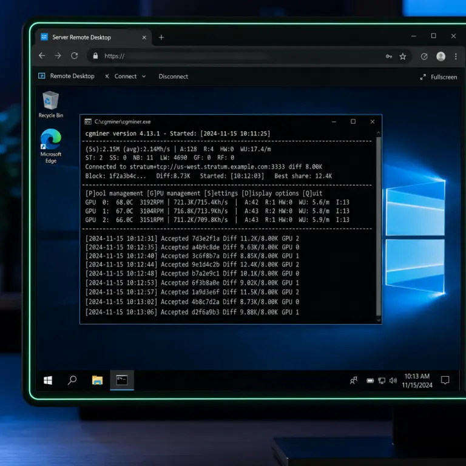466x466 pixels.
Task: Click the network tray icon
Action: 382,380
